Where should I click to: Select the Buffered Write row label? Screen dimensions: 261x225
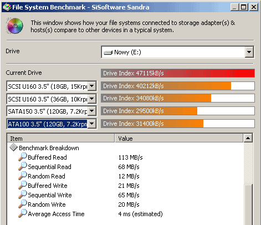pos(48,186)
